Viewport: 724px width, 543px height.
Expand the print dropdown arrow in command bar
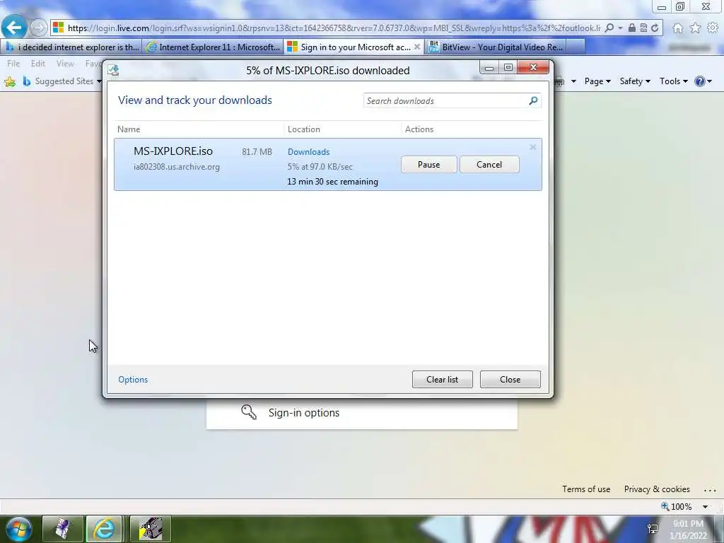[x=573, y=82]
